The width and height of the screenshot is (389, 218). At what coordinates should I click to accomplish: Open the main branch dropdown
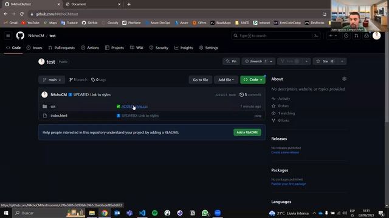52,80
